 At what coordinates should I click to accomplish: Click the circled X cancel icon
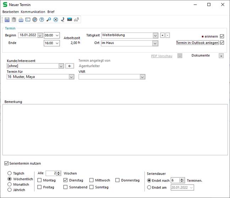(55, 19)
